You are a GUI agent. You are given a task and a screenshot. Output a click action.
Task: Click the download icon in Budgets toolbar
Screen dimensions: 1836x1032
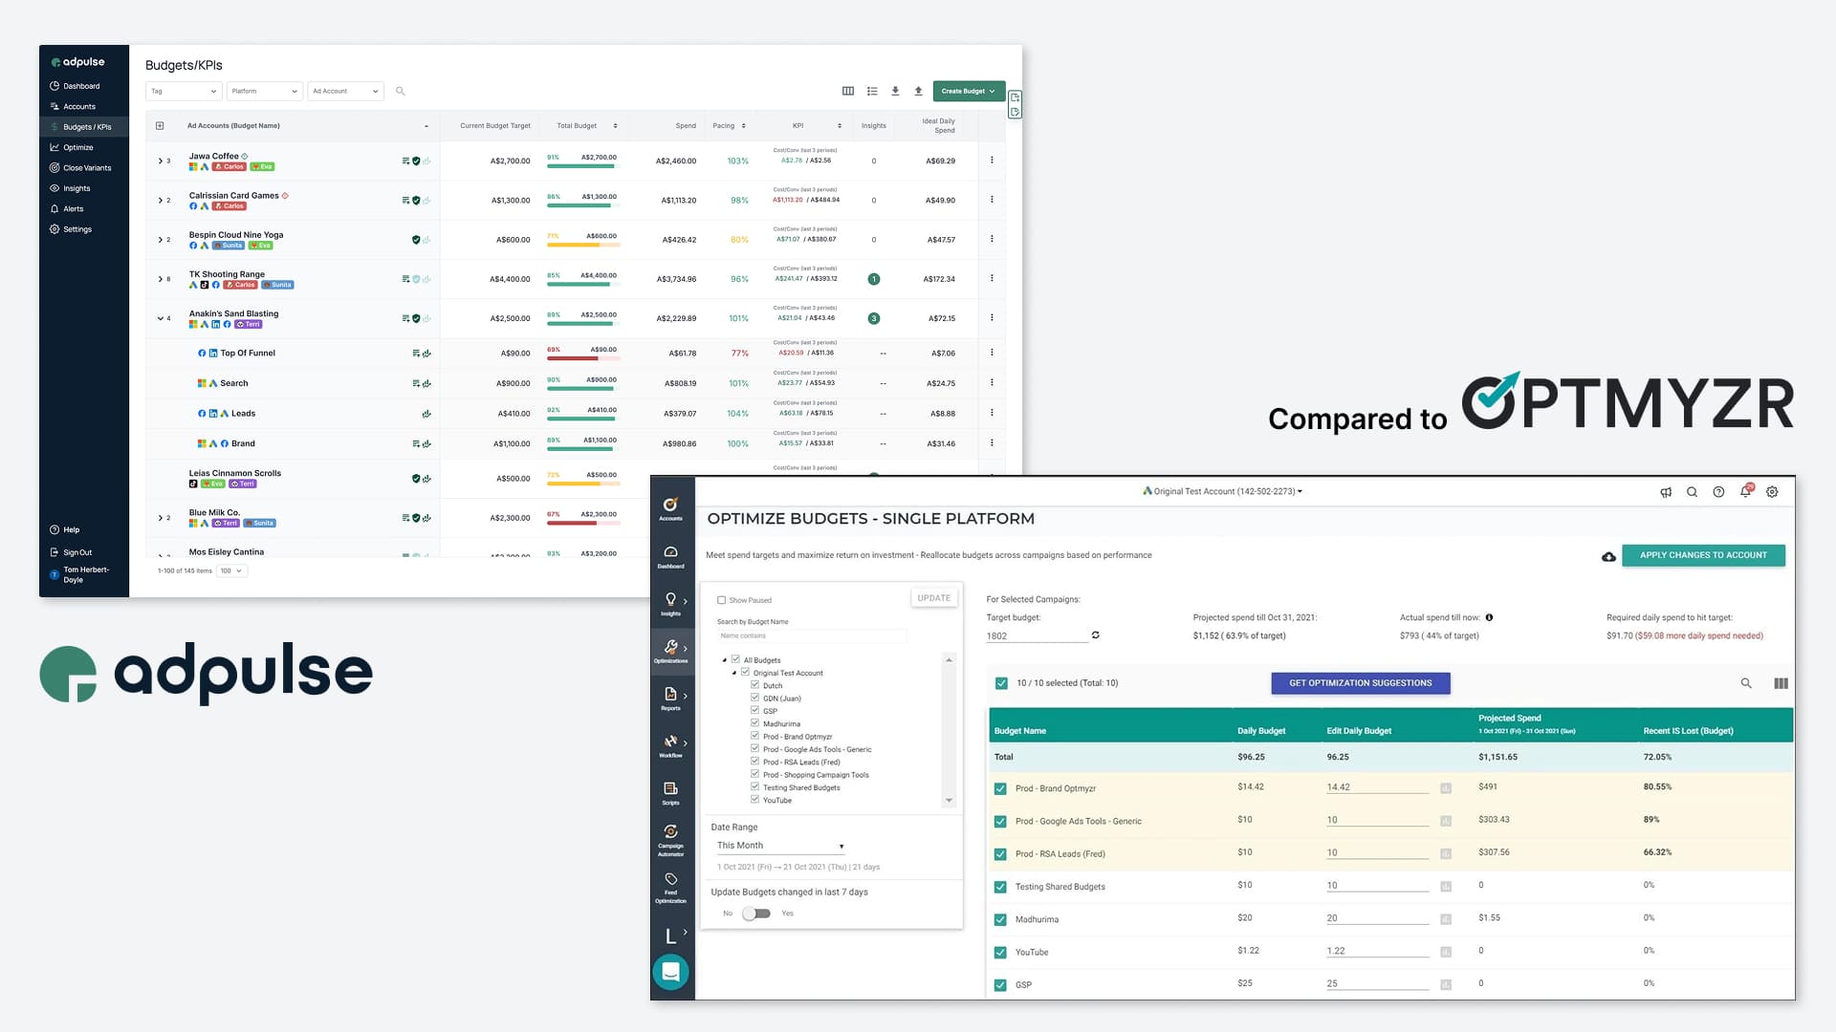click(x=895, y=92)
